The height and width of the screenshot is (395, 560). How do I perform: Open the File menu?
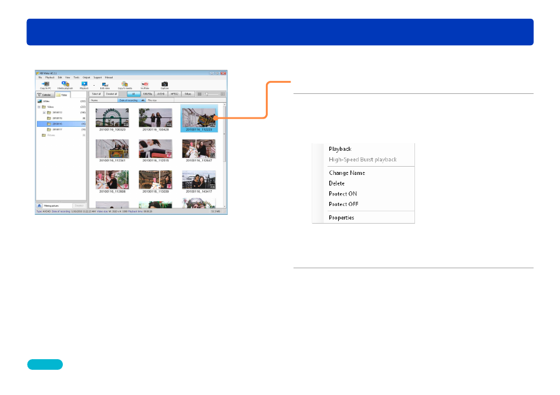coord(41,77)
